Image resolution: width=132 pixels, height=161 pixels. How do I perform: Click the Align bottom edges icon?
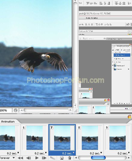tap(95, 3)
